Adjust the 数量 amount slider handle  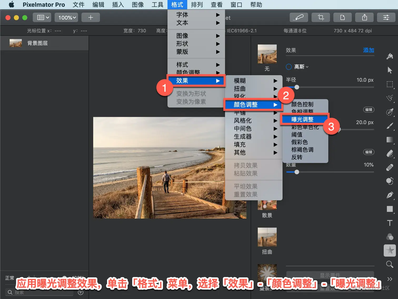(297, 172)
